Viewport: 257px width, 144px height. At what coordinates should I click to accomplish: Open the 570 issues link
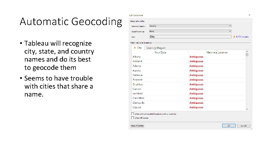click(242, 37)
